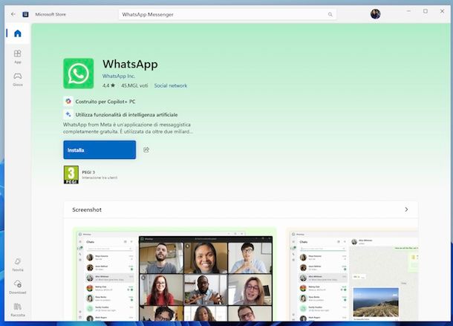Maximize the Microsoft Store window
Image resolution: width=453 pixels, height=326 pixels.
point(426,11)
